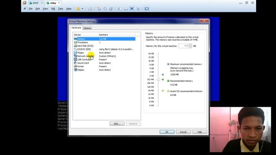Close the relay tab
Viewport: 276px width, 155px height.
[x=59, y=3]
